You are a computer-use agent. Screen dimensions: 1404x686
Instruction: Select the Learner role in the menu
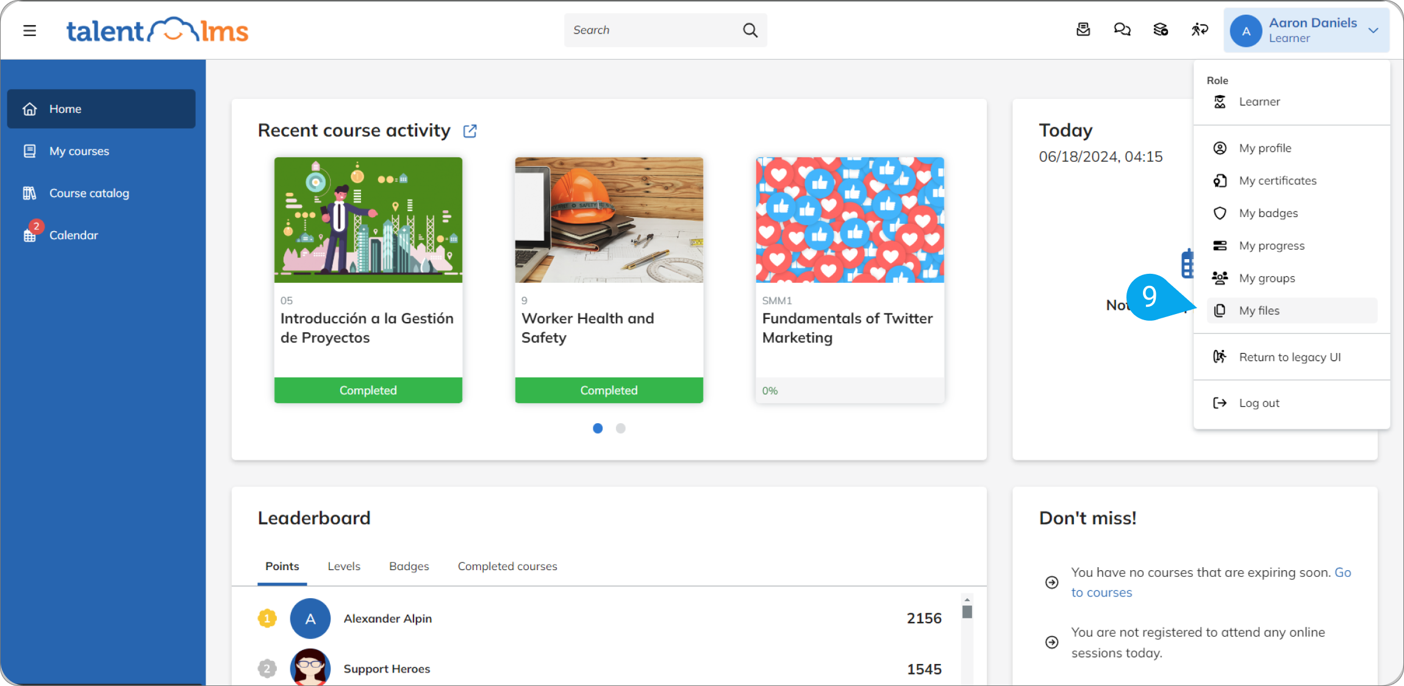click(1259, 101)
